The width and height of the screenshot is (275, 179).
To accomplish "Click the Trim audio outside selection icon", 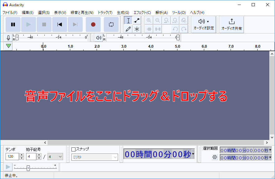I will click(x=149, y=29).
